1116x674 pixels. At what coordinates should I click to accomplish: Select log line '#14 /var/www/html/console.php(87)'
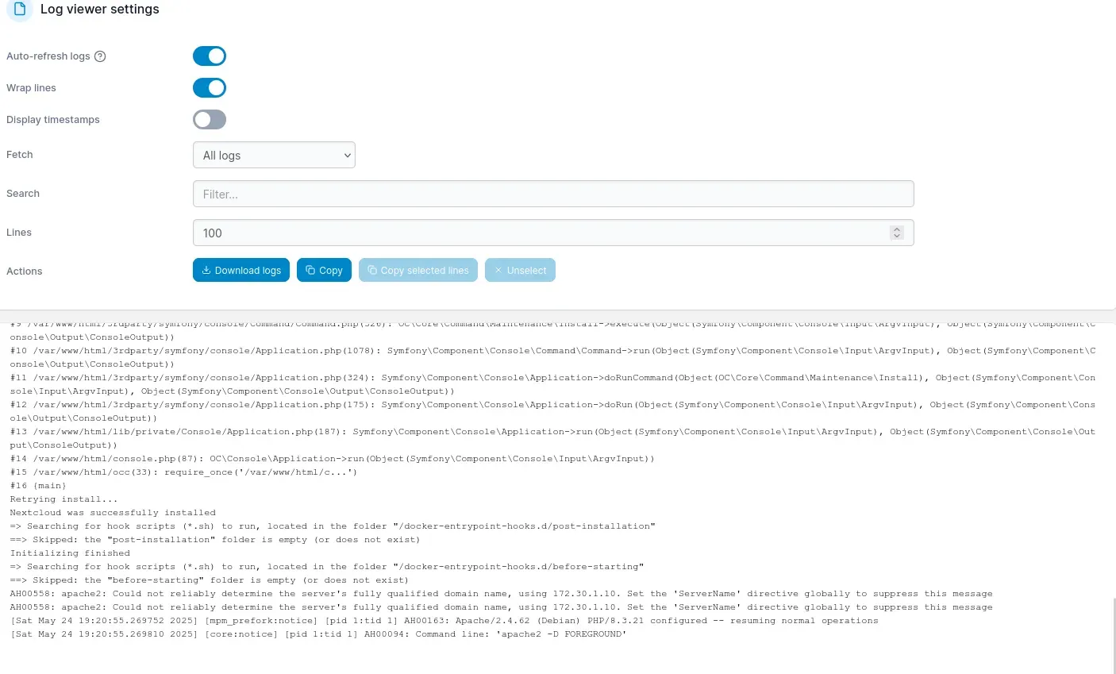pyautogui.click(x=332, y=459)
